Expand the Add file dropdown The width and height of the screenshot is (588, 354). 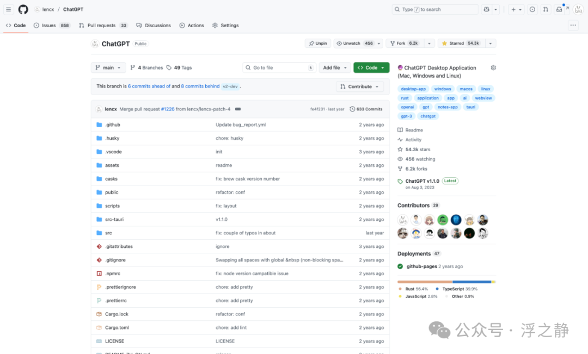click(x=335, y=68)
